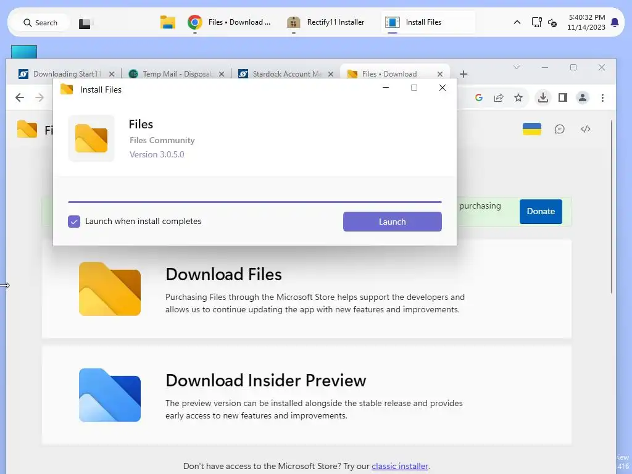632x474 pixels.
Task: Open File Explorer from the taskbar
Action: 168,22
